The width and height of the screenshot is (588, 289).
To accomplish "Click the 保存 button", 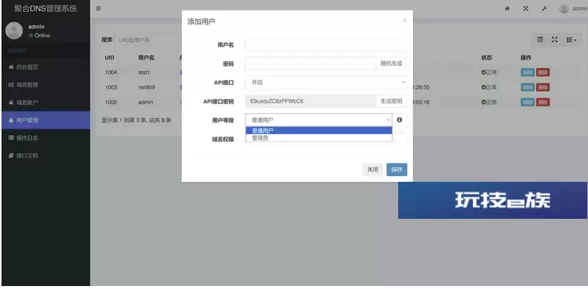I will coord(397,170).
